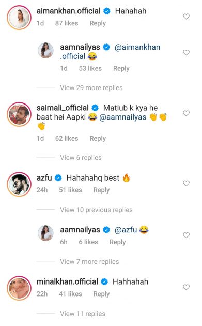The image size is (202, 326).
Task: Expand View 10 previous replies
Action: (96, 210)
